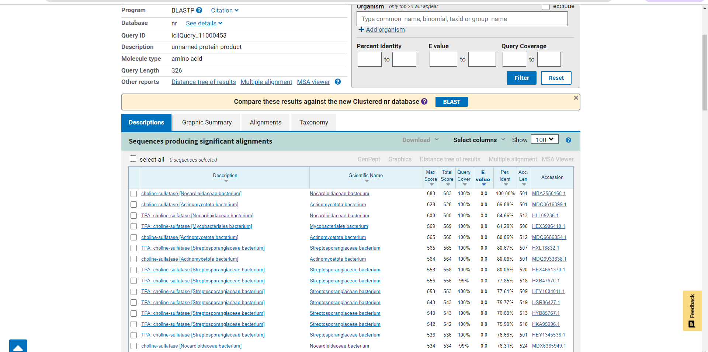
Task: Click the BLAST button in banner
Action: coord(452,102)
